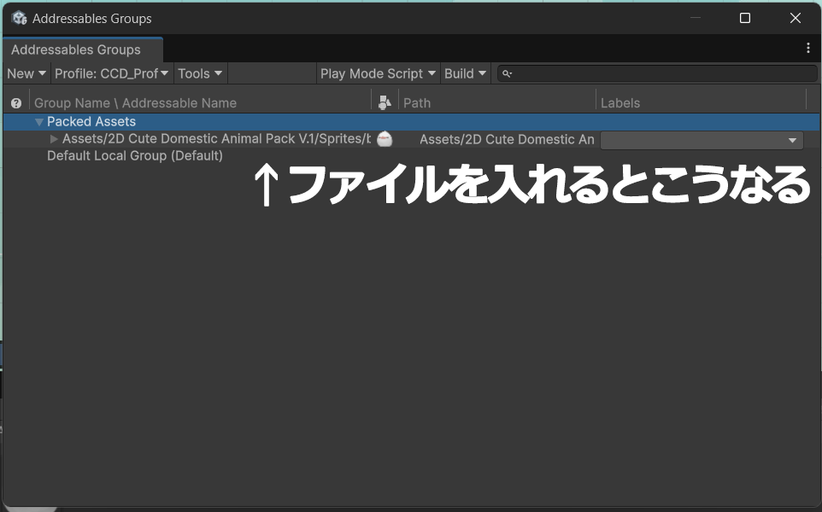Viewport: 822px width, 512px height.
Task: Click the sprite thumbnail icon in asset row
Action: coord(385,139)
